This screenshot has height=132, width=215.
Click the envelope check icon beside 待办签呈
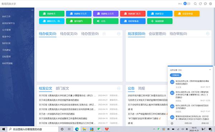point(104,34)
